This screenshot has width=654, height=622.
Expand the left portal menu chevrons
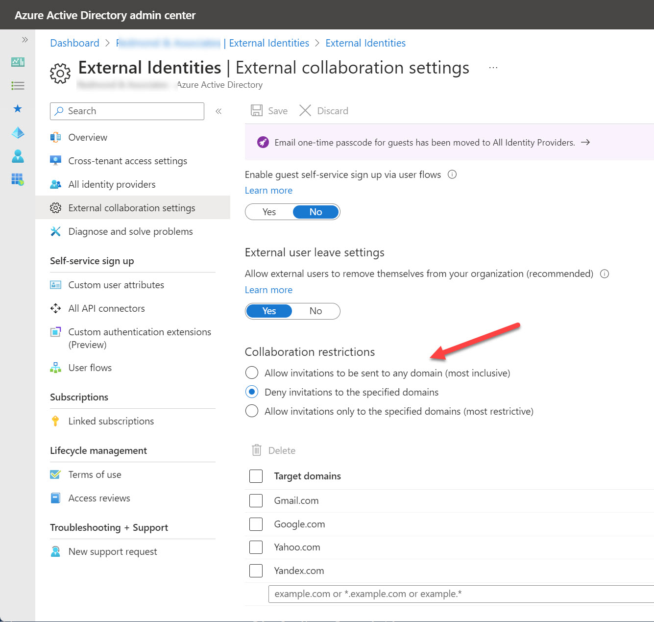[24, 40]
